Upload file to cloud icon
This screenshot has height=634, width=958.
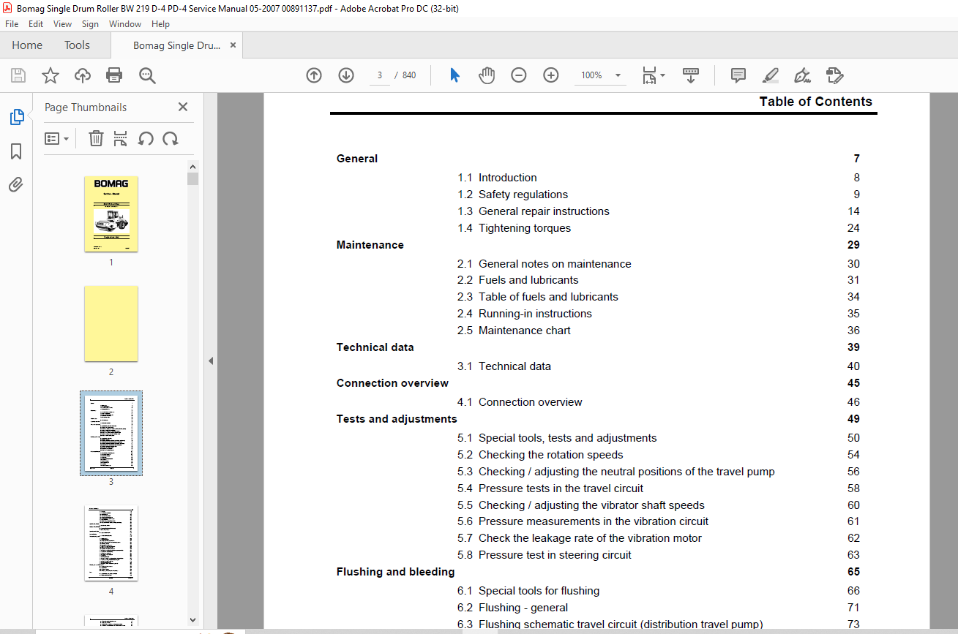point(83,75)
